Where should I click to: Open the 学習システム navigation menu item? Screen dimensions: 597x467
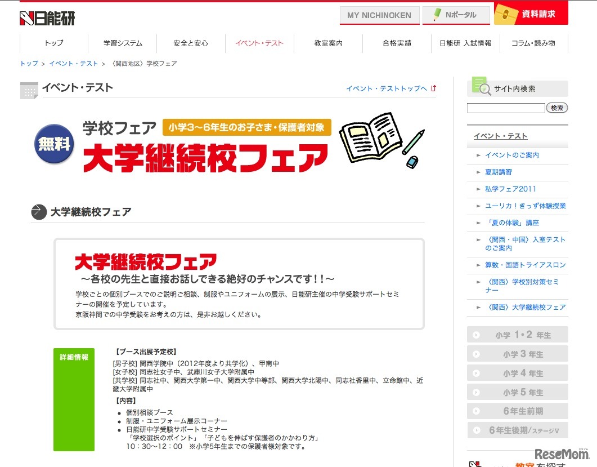click(x=123, y=42)
